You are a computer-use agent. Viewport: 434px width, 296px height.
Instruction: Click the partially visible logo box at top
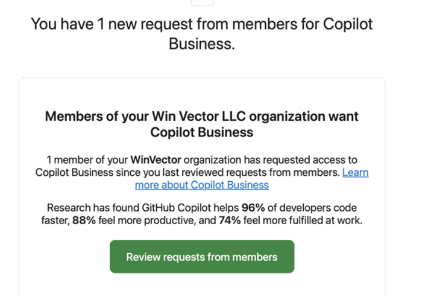202,3
